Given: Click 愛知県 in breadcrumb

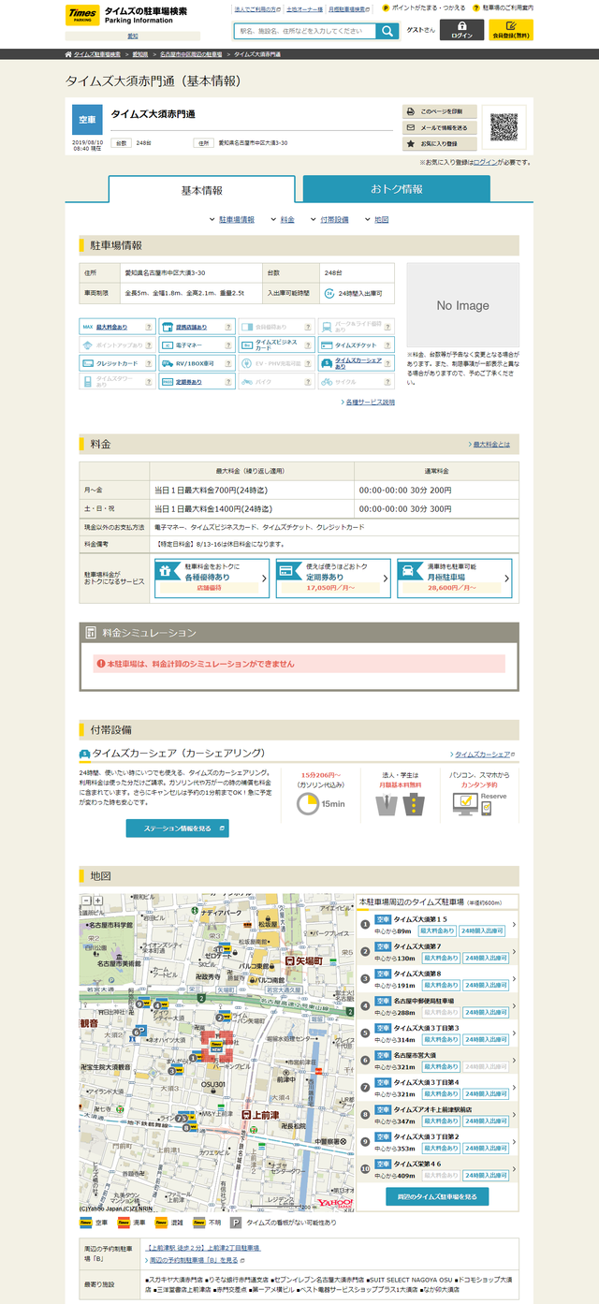Looking at the screenshot, I should [x=140, y=54].
